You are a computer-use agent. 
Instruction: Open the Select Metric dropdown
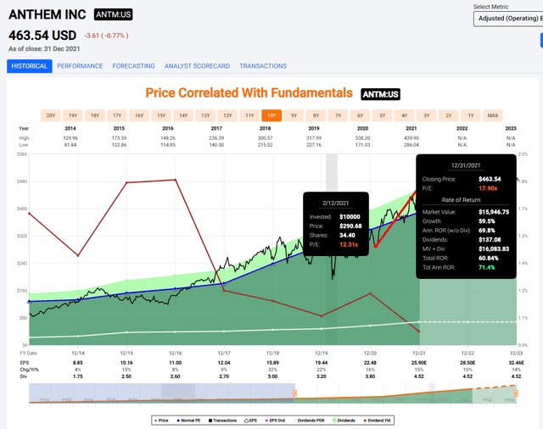(508, 19)
